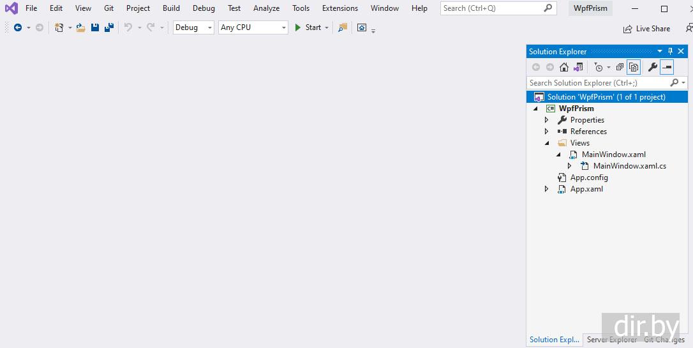Click the Redo icon in toolbar
This screenshot has height=348, width=693.
151,27
